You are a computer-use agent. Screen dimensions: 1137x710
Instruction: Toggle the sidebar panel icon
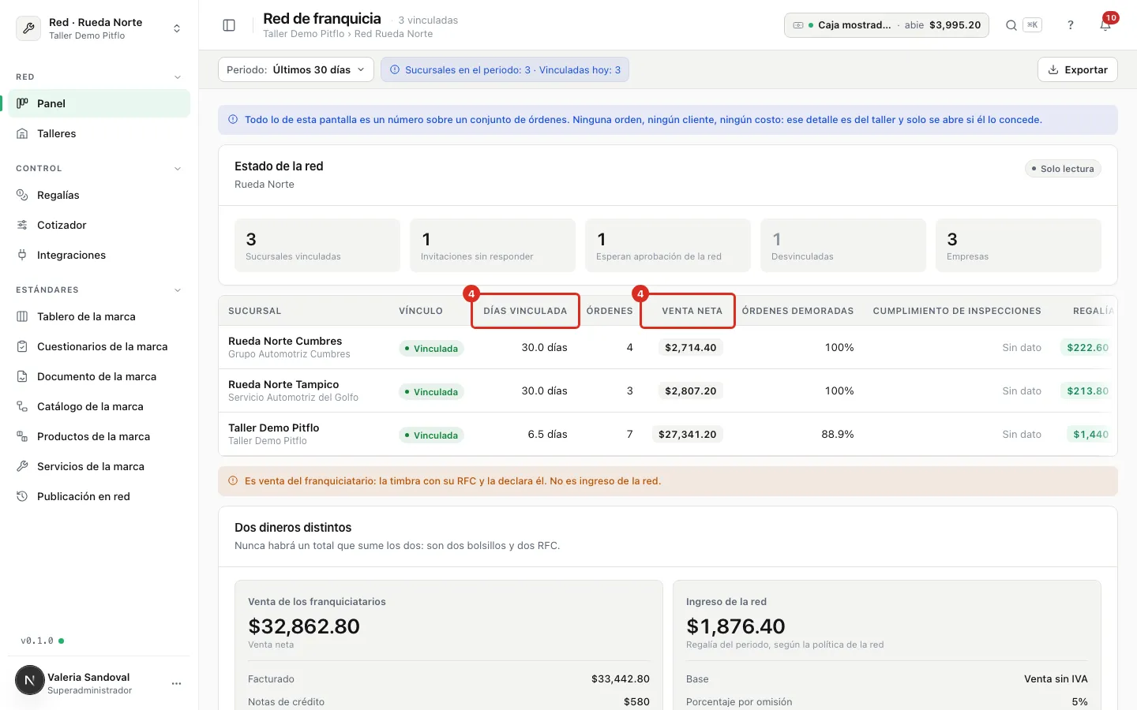tap(229, 25)
